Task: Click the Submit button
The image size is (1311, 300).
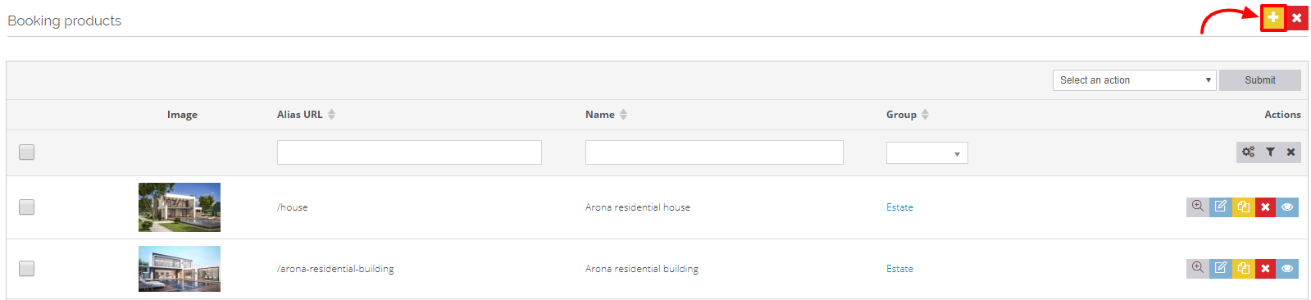Action: [1260, 80]
